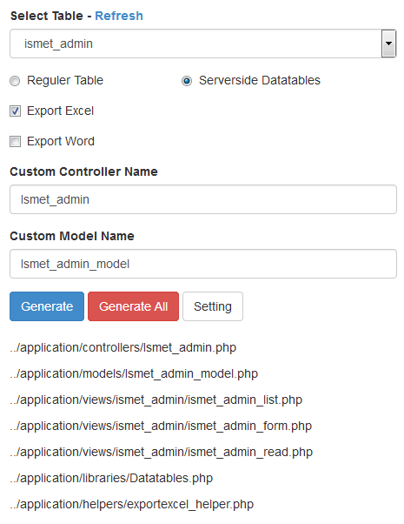Focus the Custom Controller Name input
Screen dimensions: 404x524
point(203,199)
